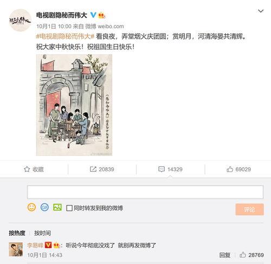271x264 pixels.
Task: Open the GIF picker icon
Action: coord(44,207)
